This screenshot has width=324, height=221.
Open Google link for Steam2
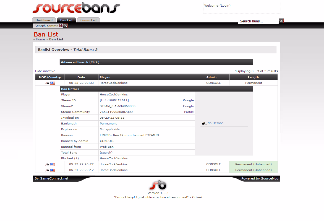188,106
